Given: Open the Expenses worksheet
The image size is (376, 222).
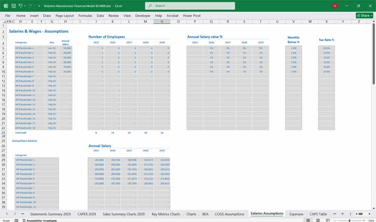Looking at the screenshot, I should pyautogui.click(x=296, y=214).
